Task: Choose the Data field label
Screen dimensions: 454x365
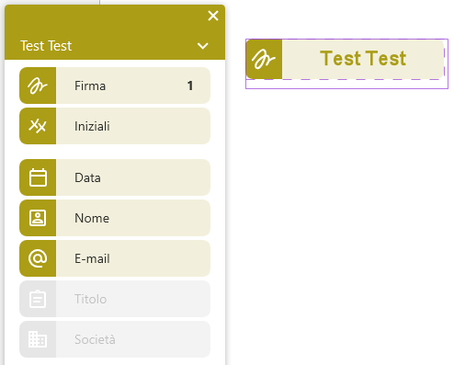Action: click(x=87, y=177)
